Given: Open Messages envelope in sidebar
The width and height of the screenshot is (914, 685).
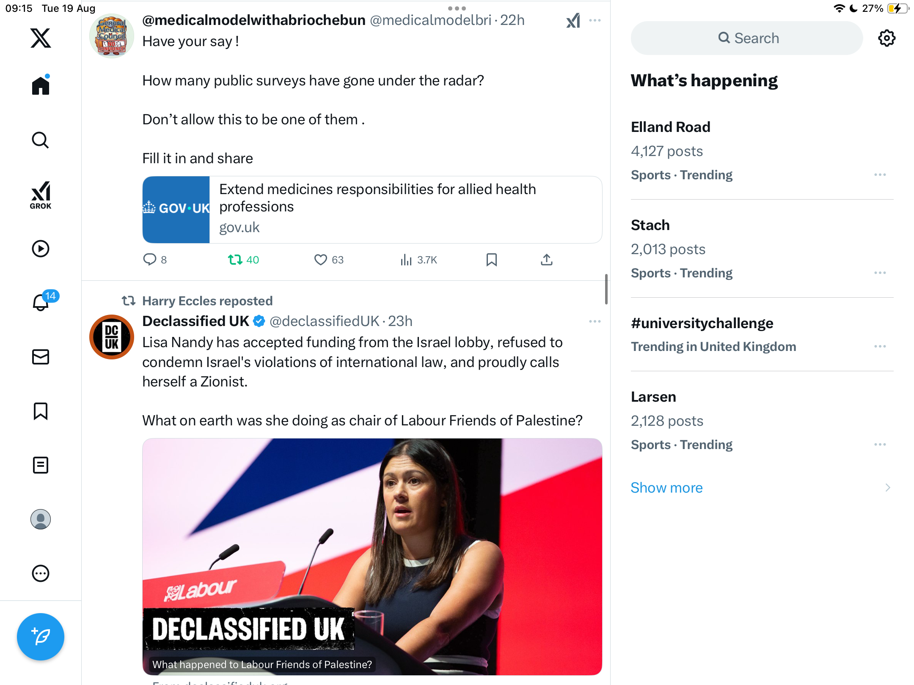Looking at the screenshot, I should [x=41, y=357].
